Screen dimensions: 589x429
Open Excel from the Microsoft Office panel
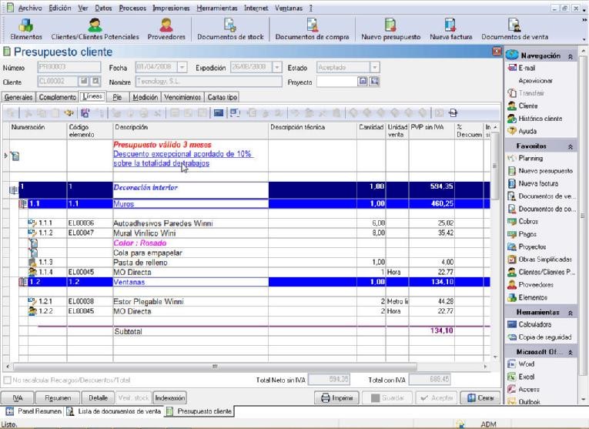click(527, 376)
